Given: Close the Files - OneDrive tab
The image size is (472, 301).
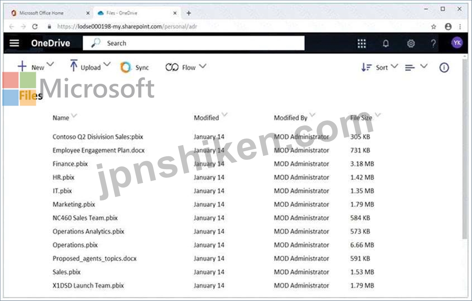Looking at the screenshot, I should pos(175,13).
